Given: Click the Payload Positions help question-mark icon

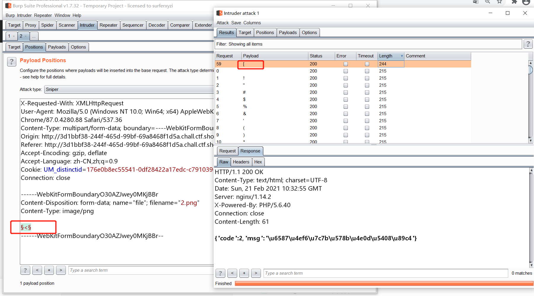Looking at the screenshot, I should (12, 62).
